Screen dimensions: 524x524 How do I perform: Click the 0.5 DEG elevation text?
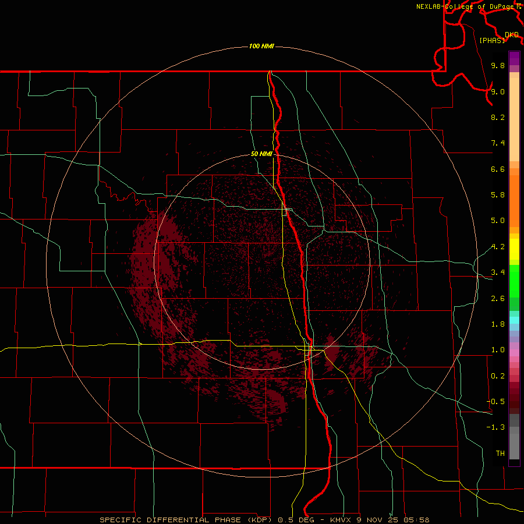coord(296,520)
